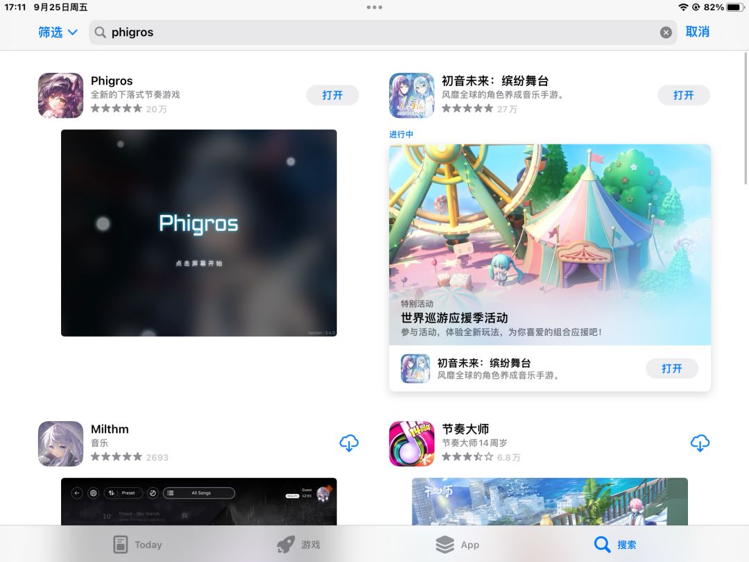
Task: Switch to the App tab
Action: 458,545
